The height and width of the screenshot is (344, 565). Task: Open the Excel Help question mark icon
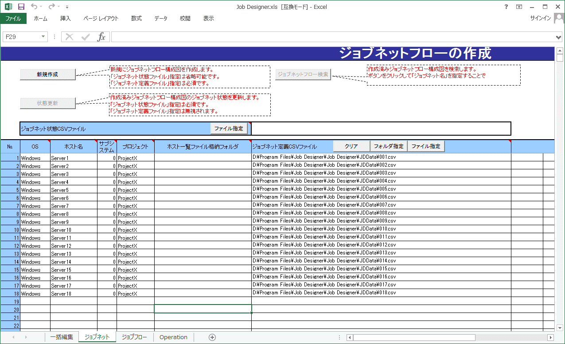pyautogui.click(x=507, y=7)
